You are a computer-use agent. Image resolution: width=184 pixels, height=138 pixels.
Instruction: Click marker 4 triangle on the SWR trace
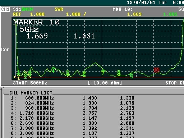(x=53, y=70)
